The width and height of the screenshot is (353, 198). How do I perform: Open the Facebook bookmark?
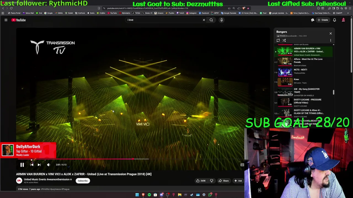pos(204,13)
